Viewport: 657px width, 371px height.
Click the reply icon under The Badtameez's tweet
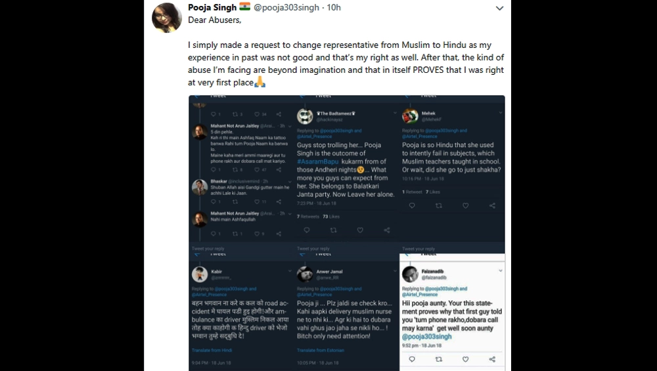click(307, 230)
